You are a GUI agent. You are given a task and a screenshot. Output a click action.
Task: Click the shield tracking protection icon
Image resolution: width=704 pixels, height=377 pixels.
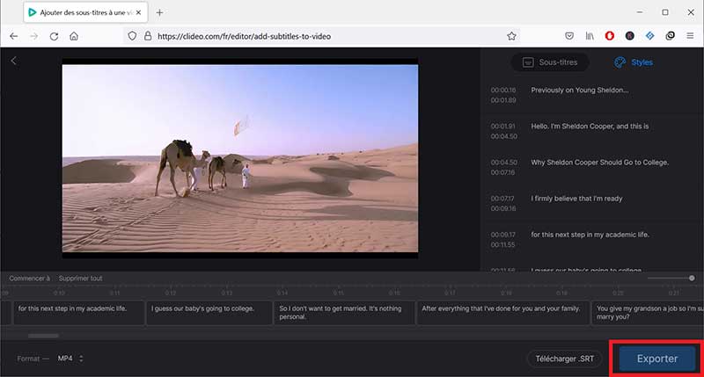click(x=132, y=36)
